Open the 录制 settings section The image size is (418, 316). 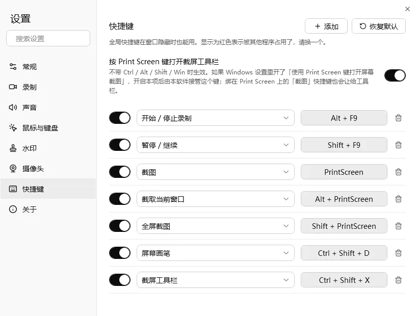[x=48, y=87]
